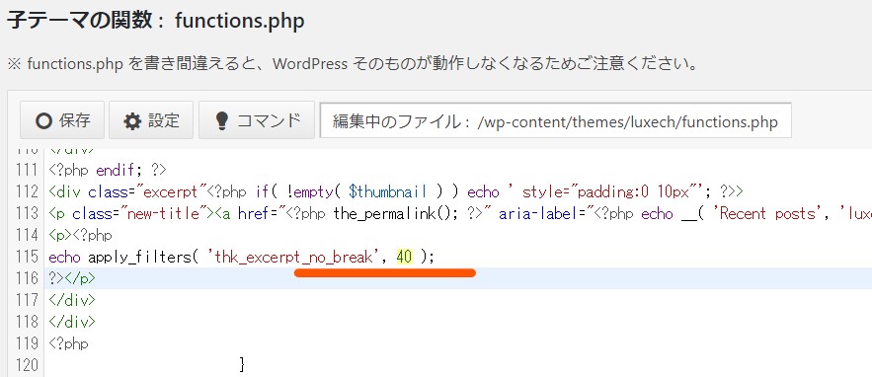Click line number 111 in gutter
This screenshot has height=377, width=872.
tap(28, 169)
